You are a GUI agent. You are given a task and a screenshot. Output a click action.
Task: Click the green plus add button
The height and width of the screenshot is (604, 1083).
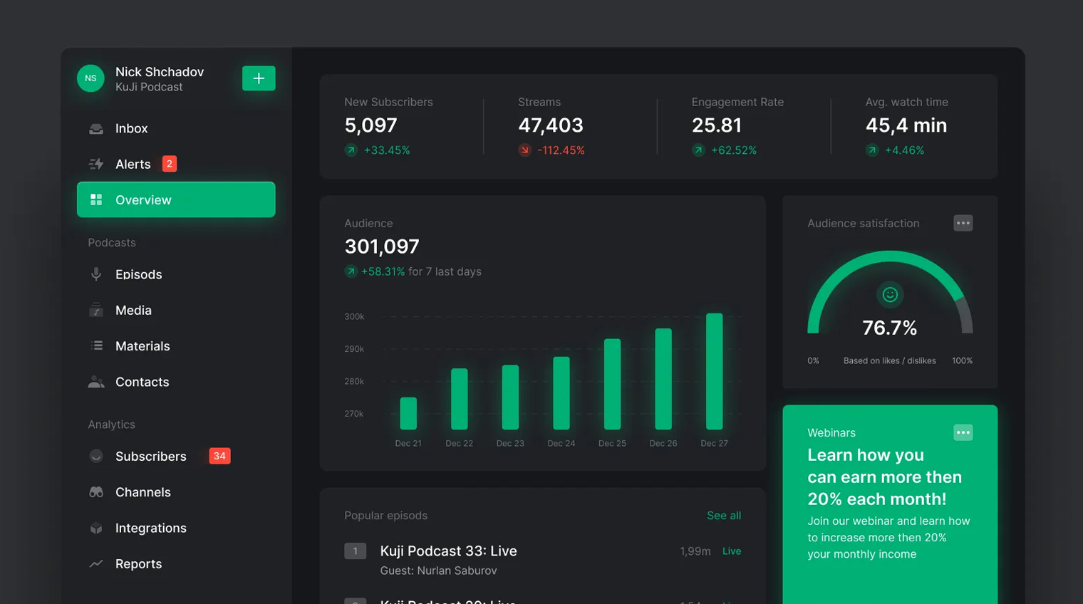tap(259, 78)
